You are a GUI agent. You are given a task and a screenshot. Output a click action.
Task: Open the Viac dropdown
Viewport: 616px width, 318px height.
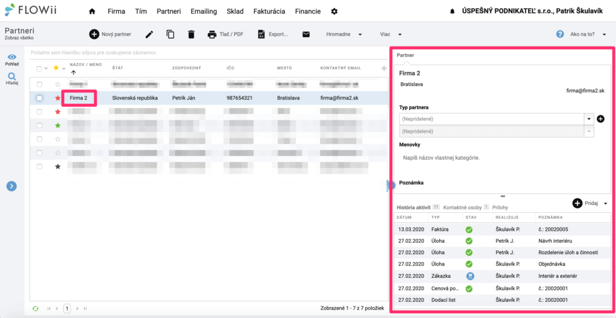click(x=391, y=34)
